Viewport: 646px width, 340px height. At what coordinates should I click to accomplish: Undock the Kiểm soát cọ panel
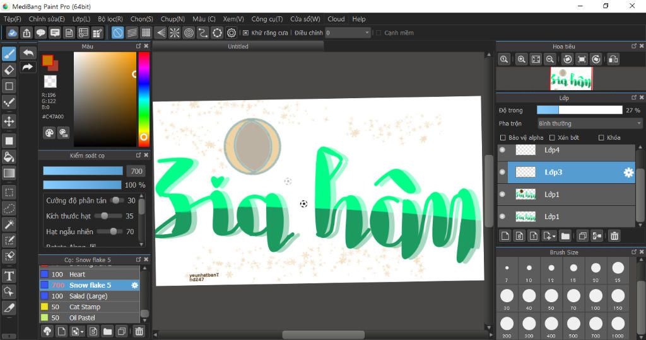pyautogui.click(x=138, y=155)
